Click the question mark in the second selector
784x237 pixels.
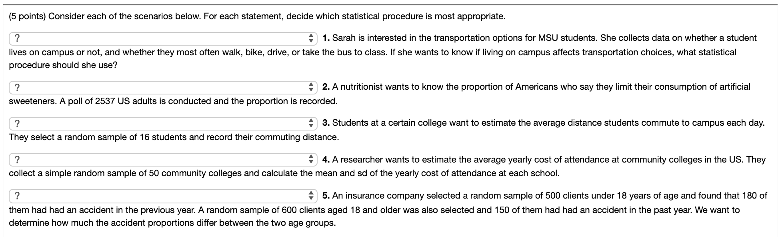pyautogui.click(x=16, y=86)
